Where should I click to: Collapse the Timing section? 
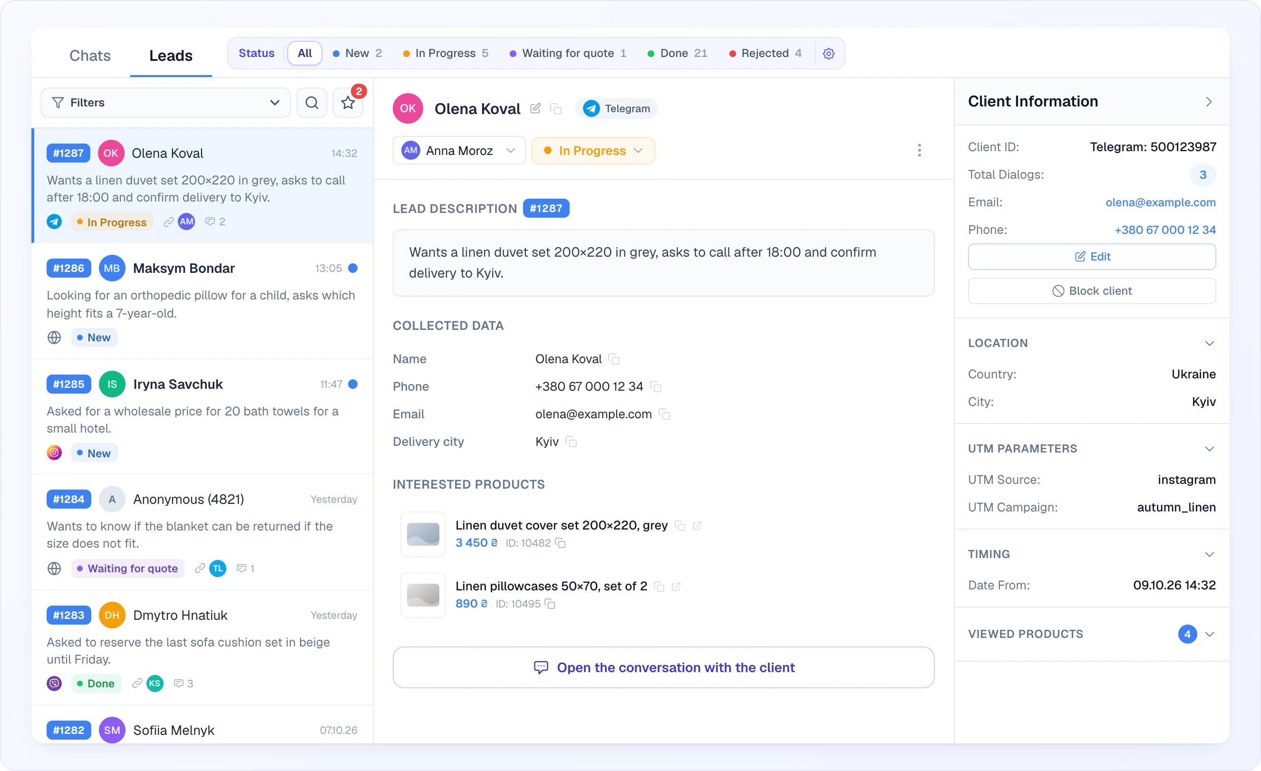pyautogui.click(x=1209, y=555)
